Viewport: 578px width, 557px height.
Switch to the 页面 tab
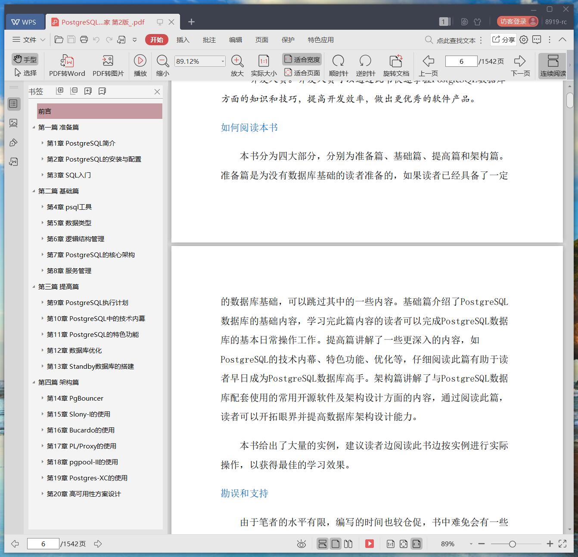(261, 40)
